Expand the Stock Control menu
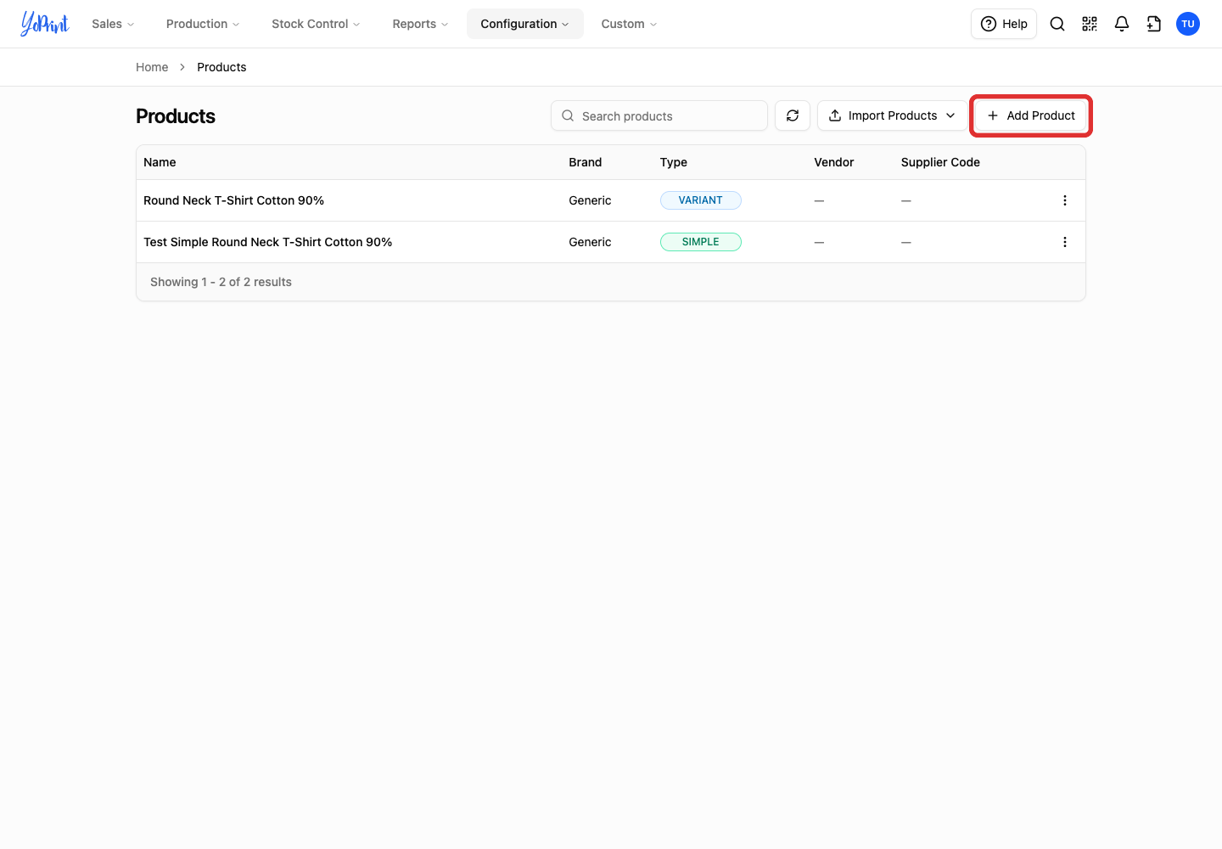 (x=316, y=24)
